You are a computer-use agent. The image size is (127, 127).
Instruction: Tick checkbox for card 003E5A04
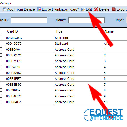[x=1, y=49]
